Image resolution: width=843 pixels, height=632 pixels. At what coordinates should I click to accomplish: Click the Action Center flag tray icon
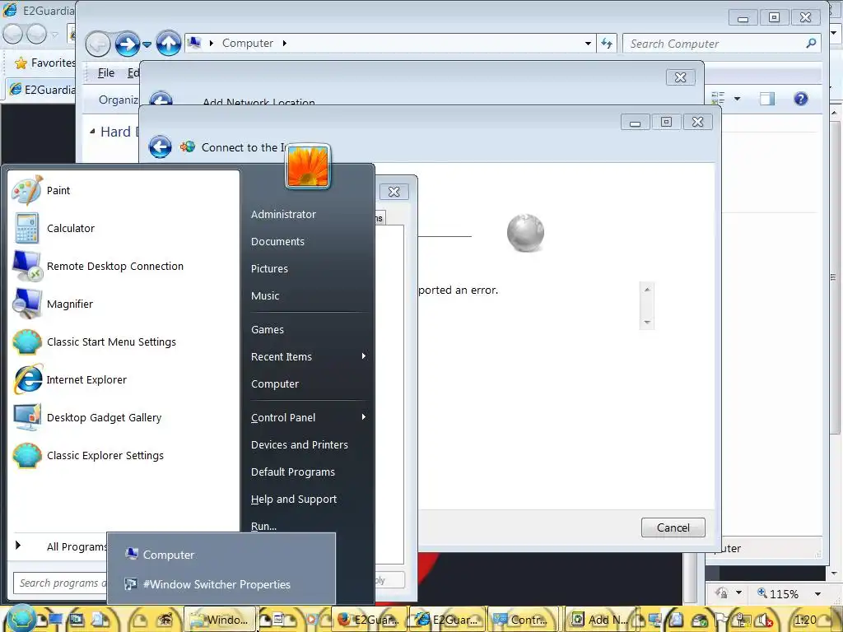[x=723, y=620]
